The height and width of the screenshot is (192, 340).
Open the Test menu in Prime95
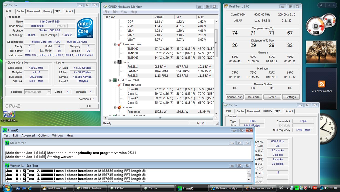pyautogui.click(x=7, y=135)
